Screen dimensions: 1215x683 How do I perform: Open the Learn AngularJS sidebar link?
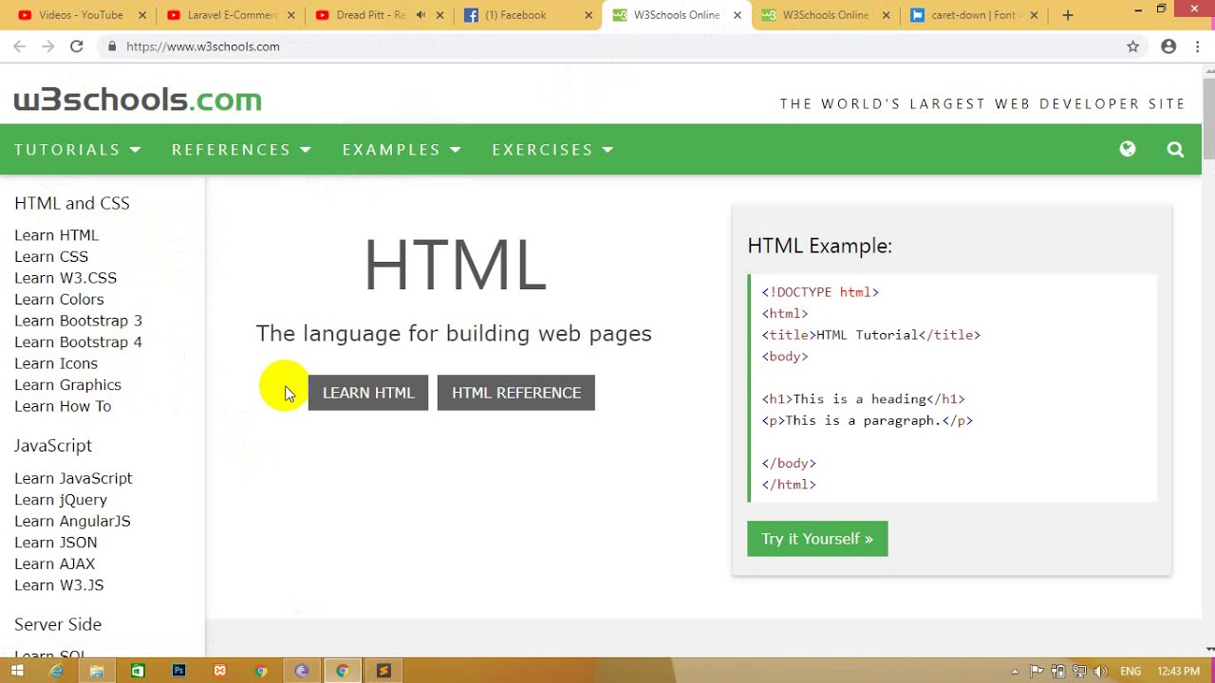click(x=72, y=521)
